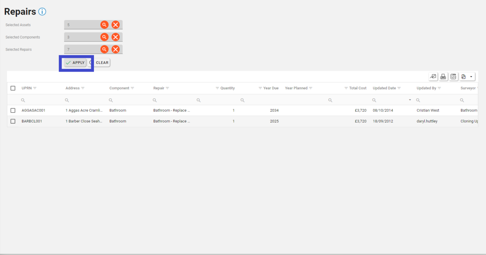The width and height of the screenshot is (486, 255).
Task: Open search for Selected Assets
Action: 104,25
